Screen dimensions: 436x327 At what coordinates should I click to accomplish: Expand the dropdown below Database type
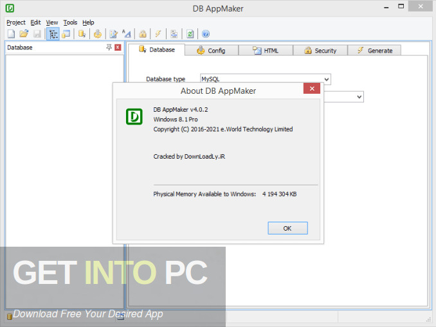(359, 97)
